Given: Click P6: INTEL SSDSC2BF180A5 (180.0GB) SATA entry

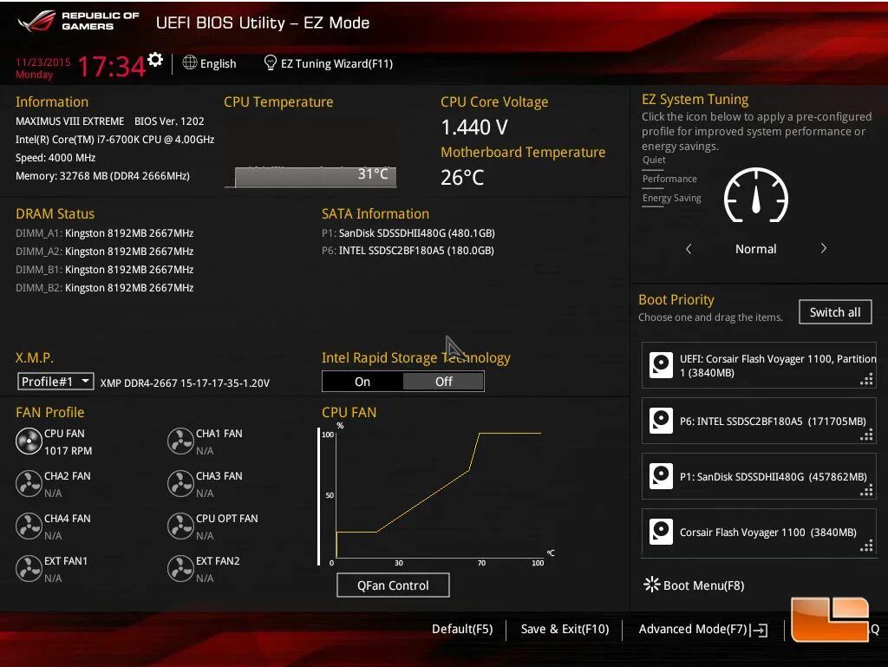Looking at the screenshot, I should 408,251.
